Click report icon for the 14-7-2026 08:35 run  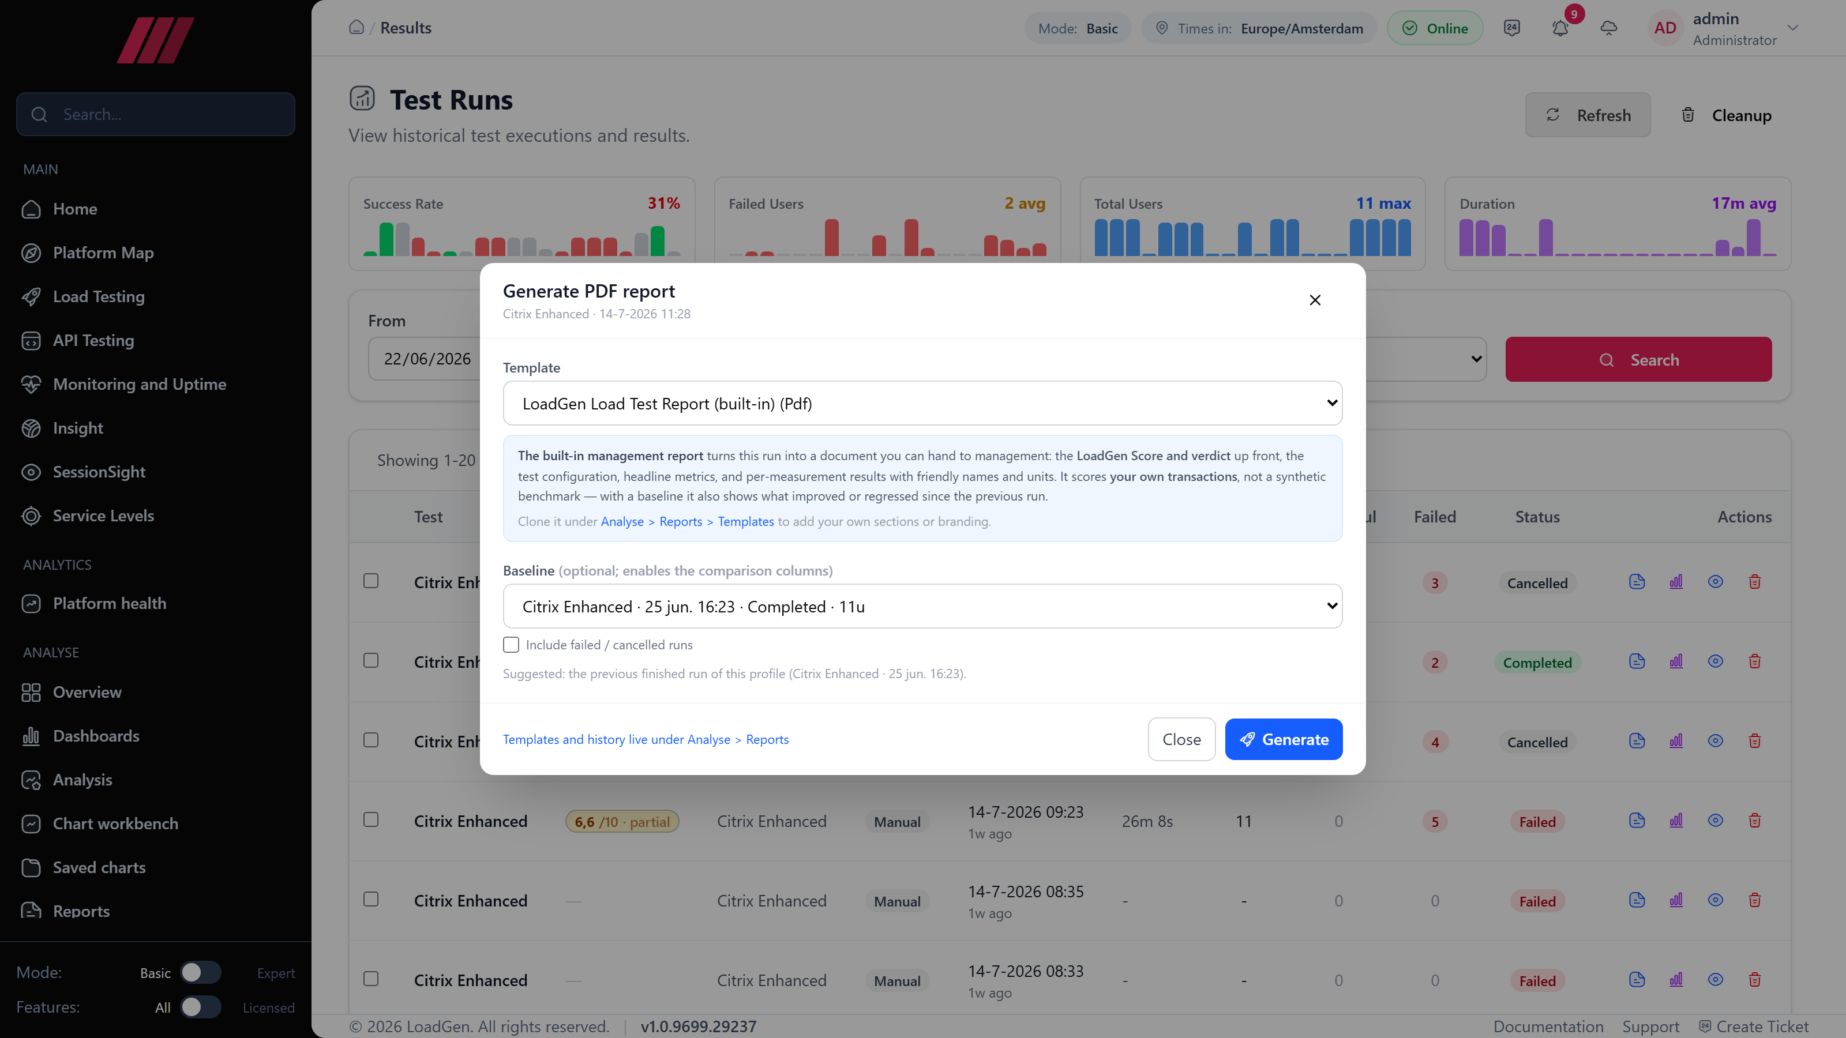pos(1637,900)
